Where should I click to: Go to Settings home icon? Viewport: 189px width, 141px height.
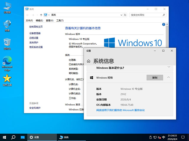89,61
